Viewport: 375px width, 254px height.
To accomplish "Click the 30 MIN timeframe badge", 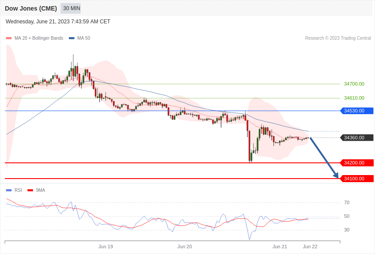I will (x=71, y=8).
